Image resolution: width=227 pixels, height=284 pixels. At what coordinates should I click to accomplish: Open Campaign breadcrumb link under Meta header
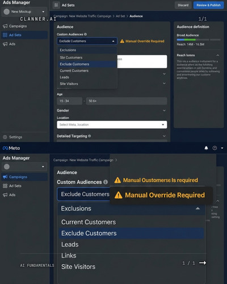click(x=83, y=160)
